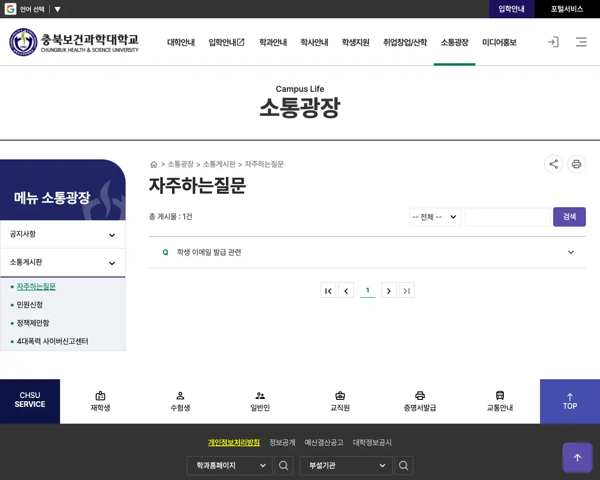The width and height of the screenshot is (600, 480).
Task: Open the 취업창업/산학 main menu
Action: coord(405,43)
